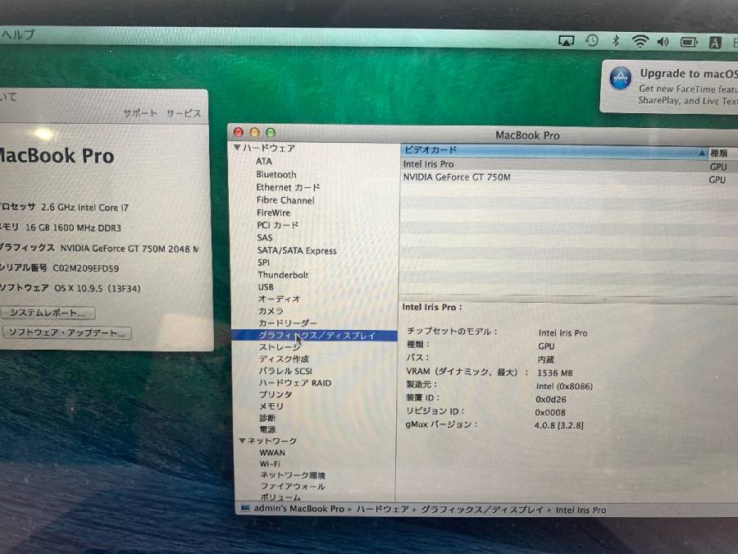This screenshot has height=554, width=738.
Task: Select the NVIDIA GeForce GT 750M row
Action: 457,177
